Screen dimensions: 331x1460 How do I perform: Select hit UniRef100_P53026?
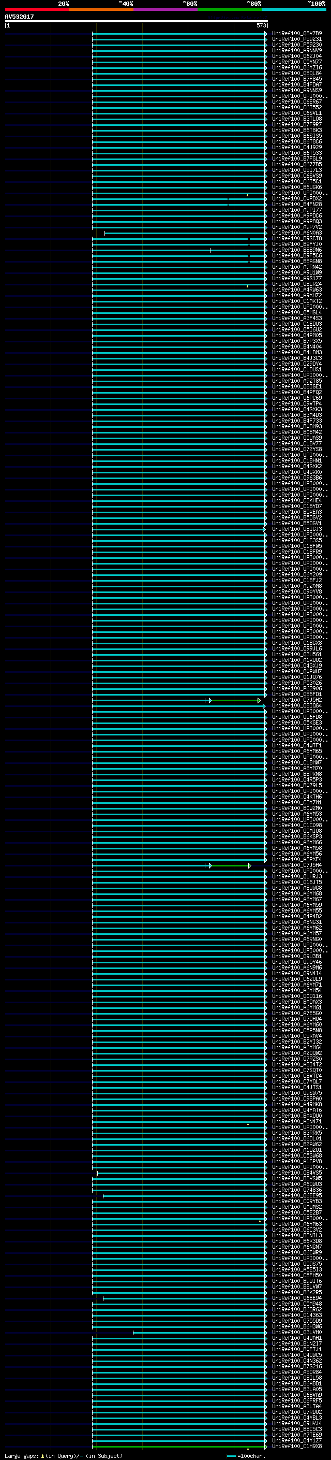[x=297, y=683]
